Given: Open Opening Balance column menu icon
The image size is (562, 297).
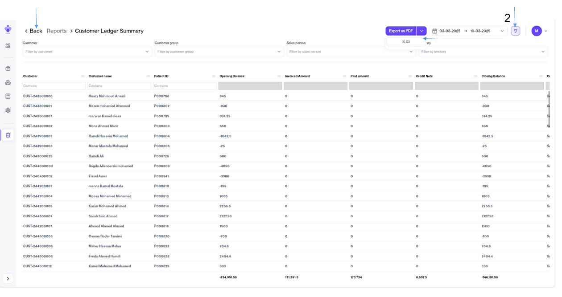Looking at the screenshot, I should pyautogui.click(x=279, y=76).
